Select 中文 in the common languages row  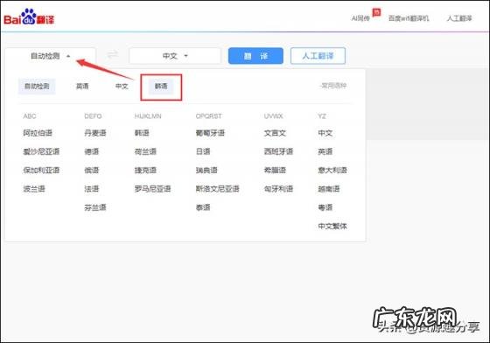(122, 87)
